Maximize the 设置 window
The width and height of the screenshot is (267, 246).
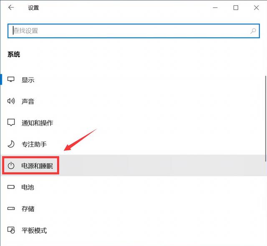[236, 8]
